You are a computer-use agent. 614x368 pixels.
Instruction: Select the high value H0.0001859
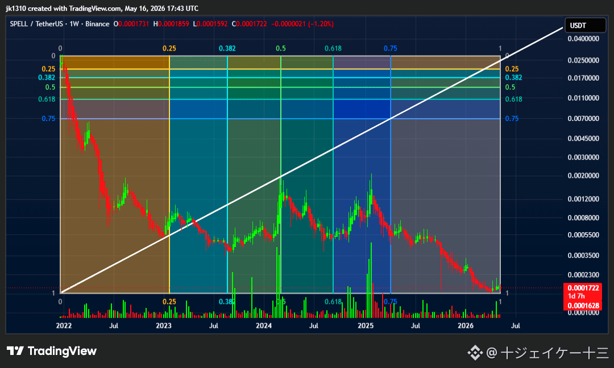(171, 24)
